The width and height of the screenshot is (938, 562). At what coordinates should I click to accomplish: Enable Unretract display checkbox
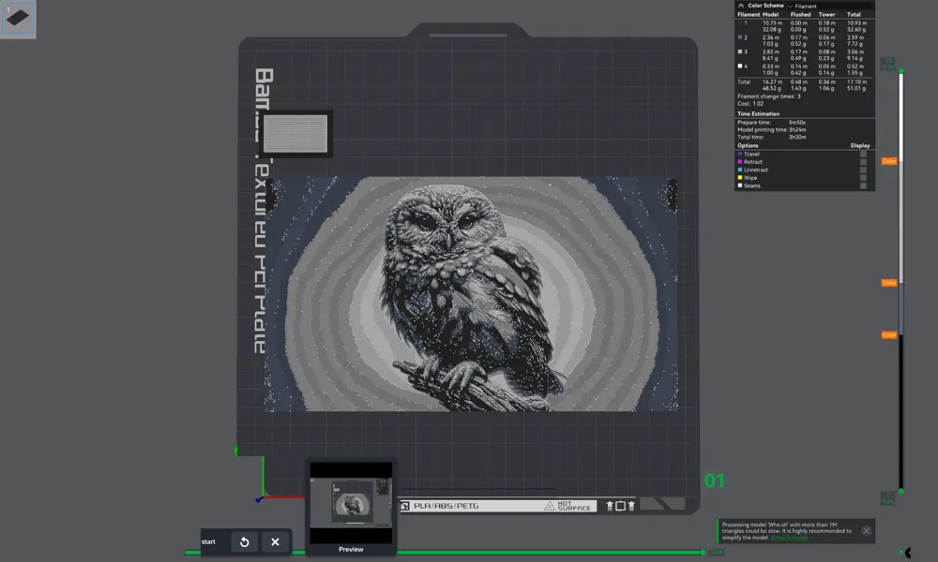click(x=863, y=170)
